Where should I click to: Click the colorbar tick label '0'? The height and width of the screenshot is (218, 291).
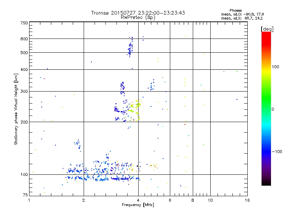[x=273, y=109]
